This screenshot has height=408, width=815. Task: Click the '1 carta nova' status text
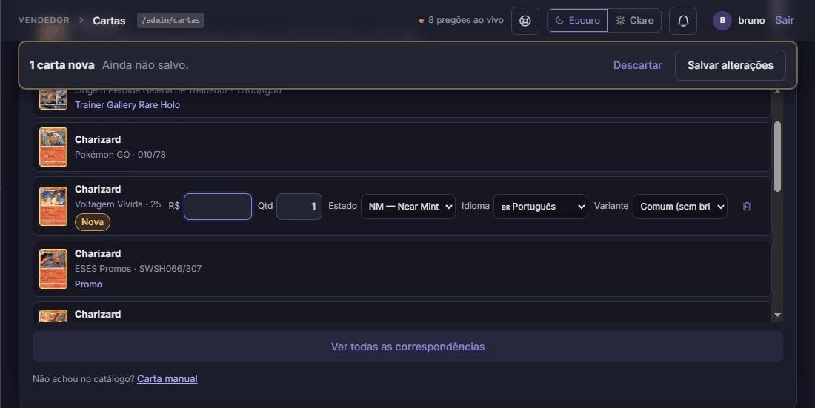(61, 65)
